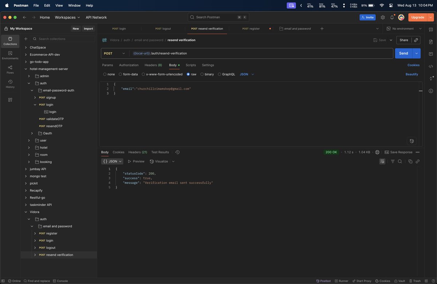Viewport: 437px width, 284px height.
Task: Switch to the POST register request tab
Action: tap(251, 28)
